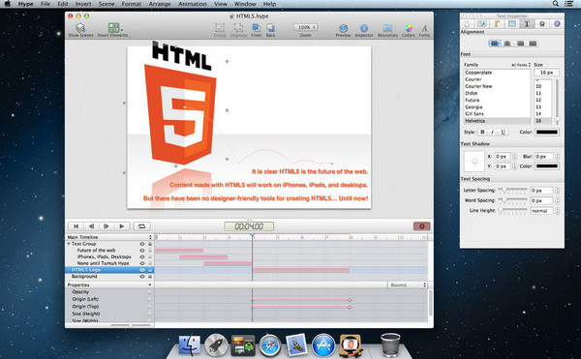The image size is (581, 359).
Task: Open the Bounce easing dropdown
Action: 408,285
